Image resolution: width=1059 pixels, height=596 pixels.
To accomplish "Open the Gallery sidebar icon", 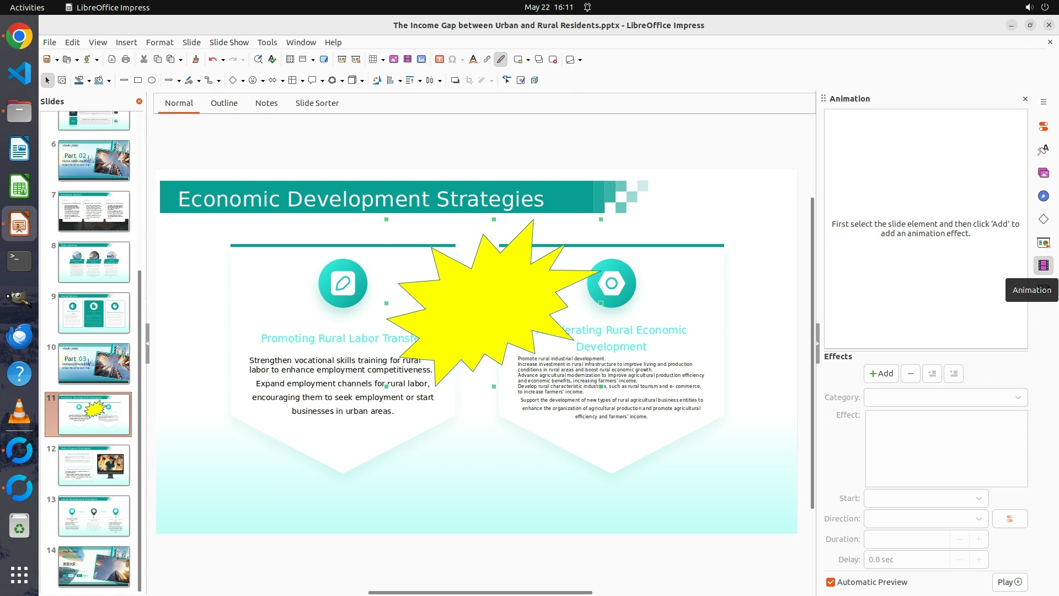I will (x=1043, y=173).
